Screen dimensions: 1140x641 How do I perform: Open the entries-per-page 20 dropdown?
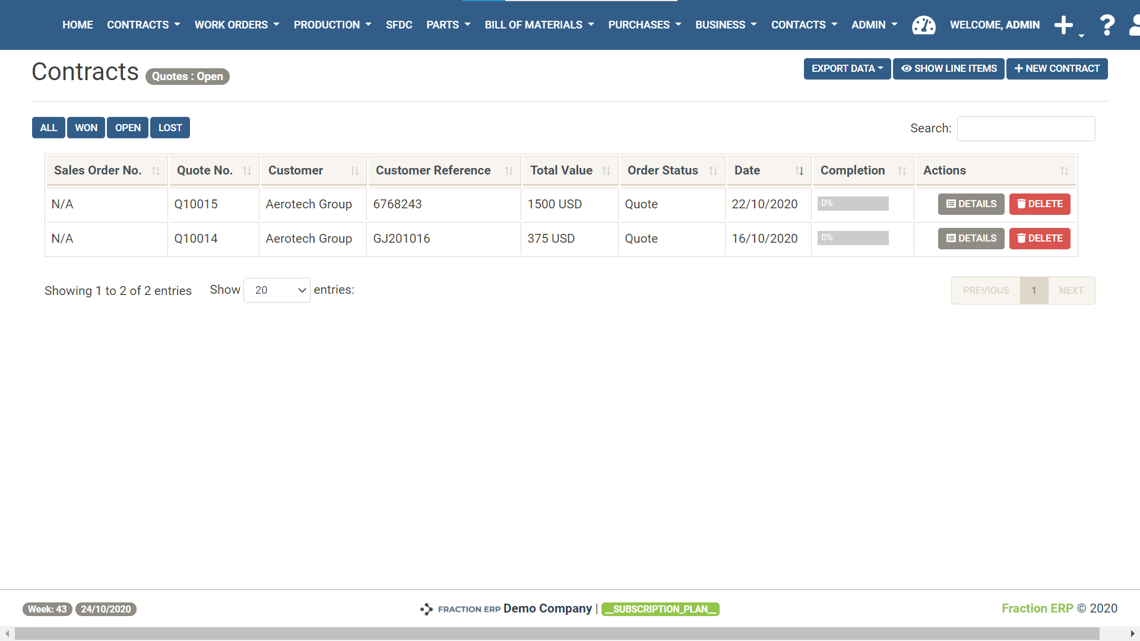pos(277,290)
